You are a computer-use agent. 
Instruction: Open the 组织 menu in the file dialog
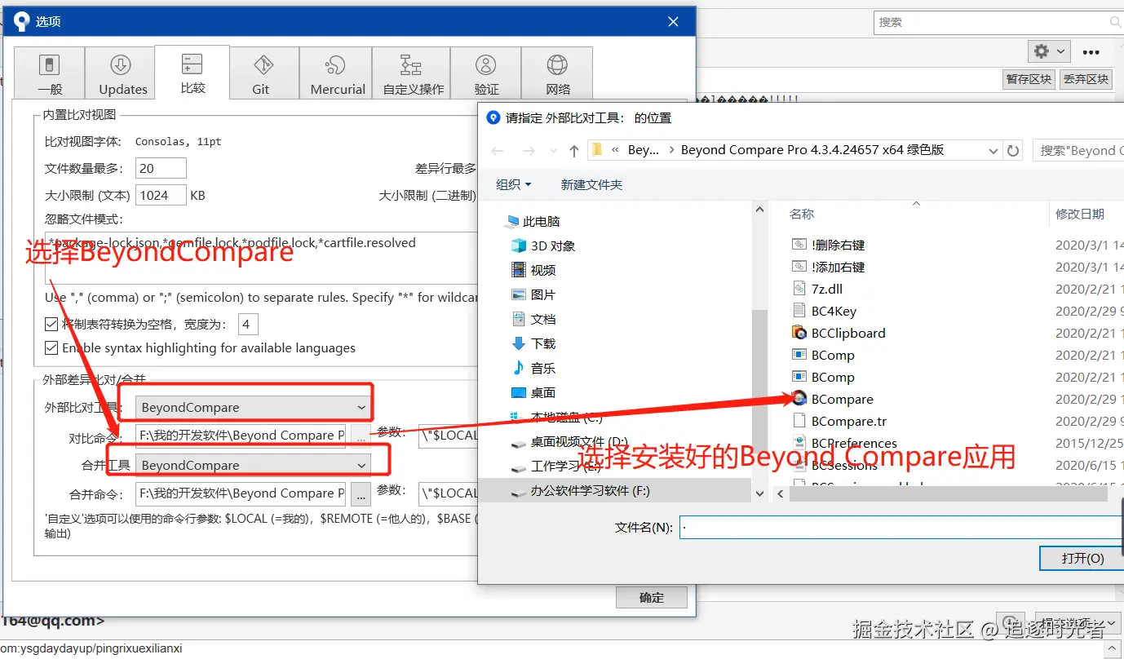point(514,185)
